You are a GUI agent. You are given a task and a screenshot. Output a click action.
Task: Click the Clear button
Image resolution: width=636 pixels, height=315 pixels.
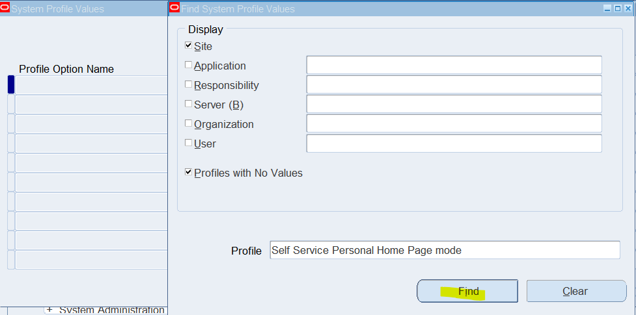(x=576, y=291)
